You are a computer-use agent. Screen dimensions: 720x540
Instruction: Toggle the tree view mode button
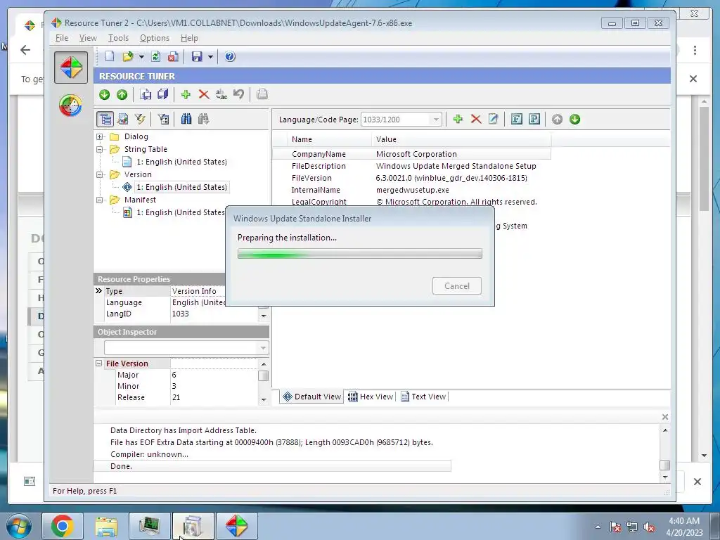(105, 120)
